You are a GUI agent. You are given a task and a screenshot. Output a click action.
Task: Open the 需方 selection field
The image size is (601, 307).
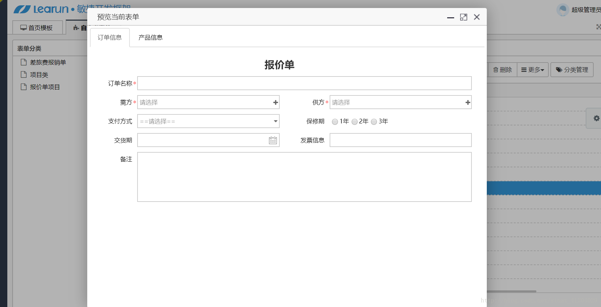point(208,102)
